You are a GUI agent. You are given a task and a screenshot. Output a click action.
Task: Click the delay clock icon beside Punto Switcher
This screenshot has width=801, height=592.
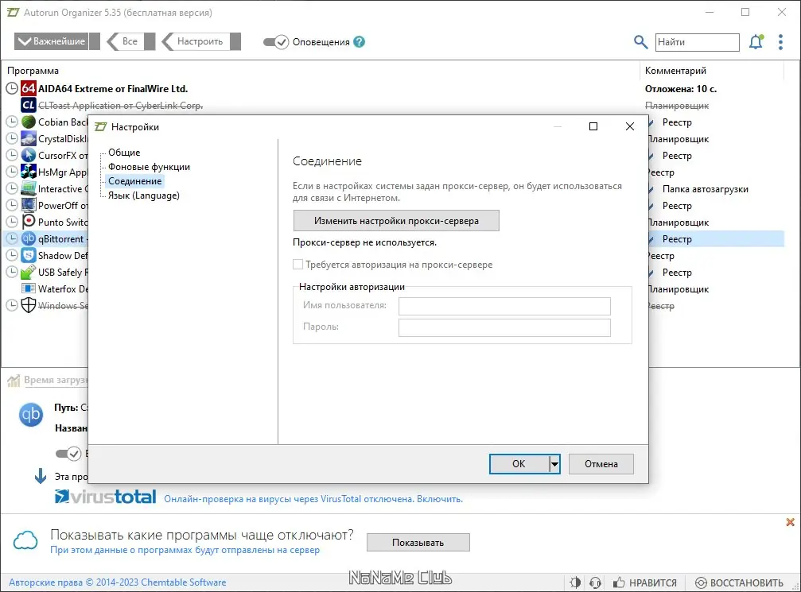(x=12, y=222)
